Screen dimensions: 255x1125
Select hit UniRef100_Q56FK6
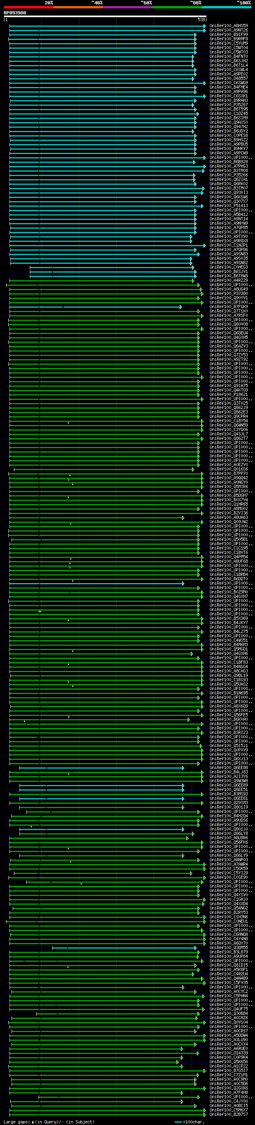tap(229, 842)
